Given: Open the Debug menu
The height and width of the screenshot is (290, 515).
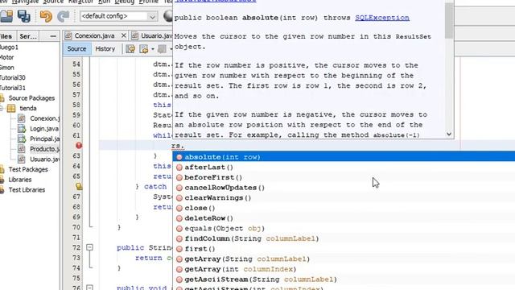Looking at the screenshot, I should coord(125,2).
